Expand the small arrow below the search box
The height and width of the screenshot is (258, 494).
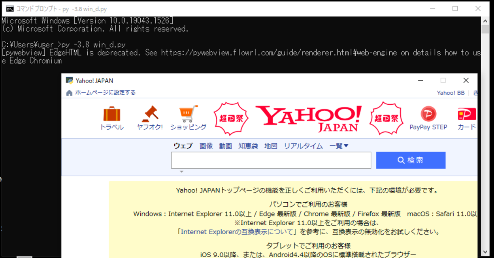(182, 171)
